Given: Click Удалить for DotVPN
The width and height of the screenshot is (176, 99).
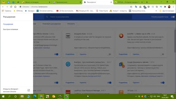Looking at the screenshot, I should (x=136, y=54).
